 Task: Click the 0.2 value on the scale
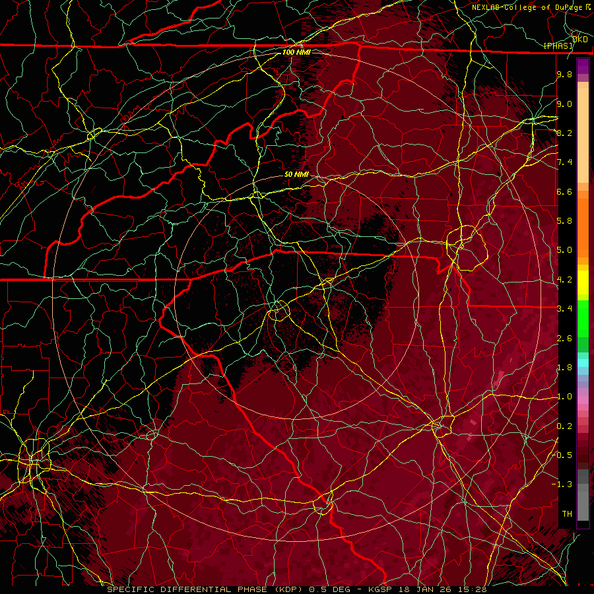tap(564, 426)
